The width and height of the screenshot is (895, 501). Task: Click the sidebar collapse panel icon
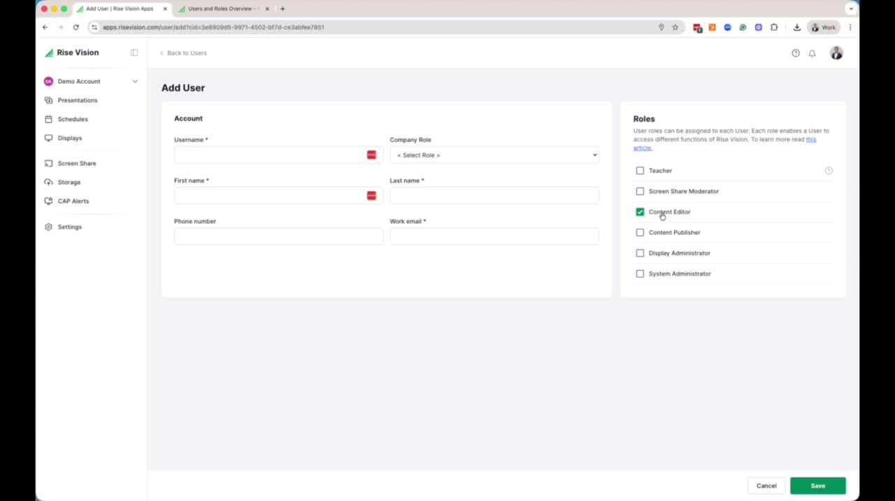coord(134,52)
